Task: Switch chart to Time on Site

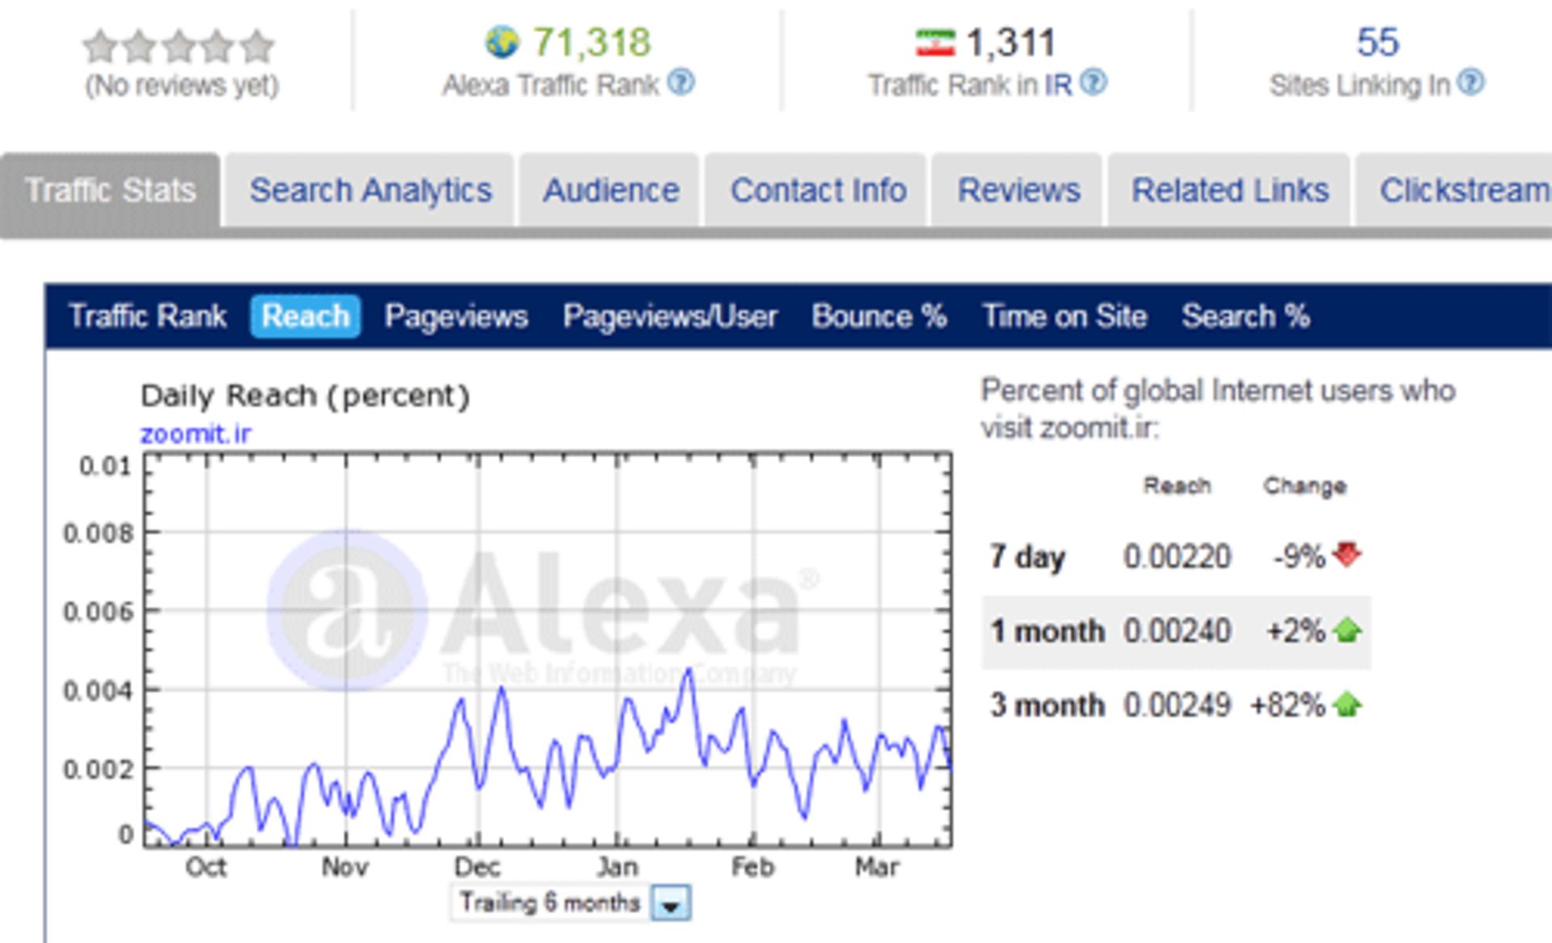Action: tap(1065, 316)
